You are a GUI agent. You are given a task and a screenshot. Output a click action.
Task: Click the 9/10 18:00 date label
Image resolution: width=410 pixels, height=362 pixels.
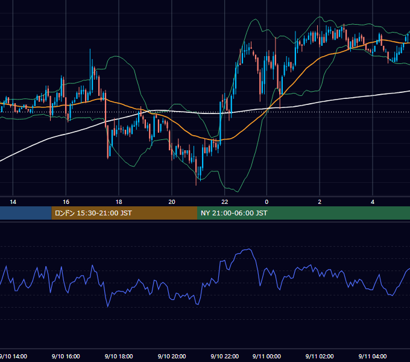119,356
